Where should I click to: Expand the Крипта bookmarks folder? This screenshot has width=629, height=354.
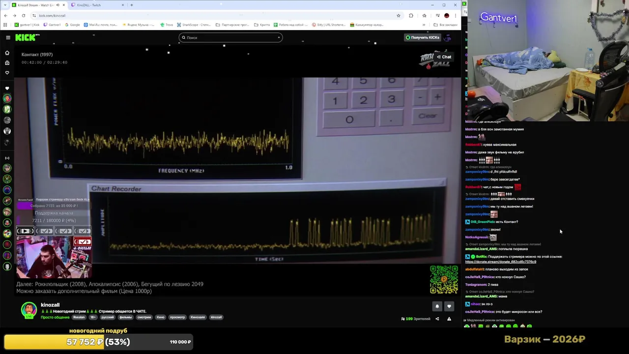pyautogui.click(x=262, y=25)
